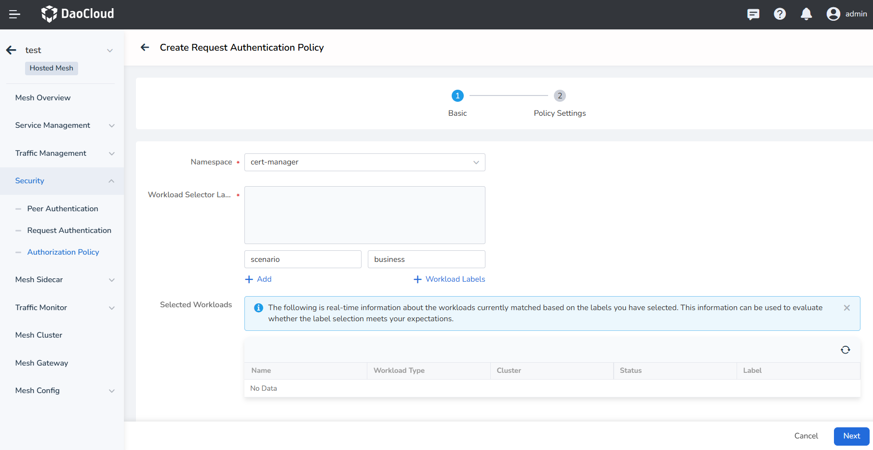
Task: Click the Workload Labels link
Action: coord(449,279)
